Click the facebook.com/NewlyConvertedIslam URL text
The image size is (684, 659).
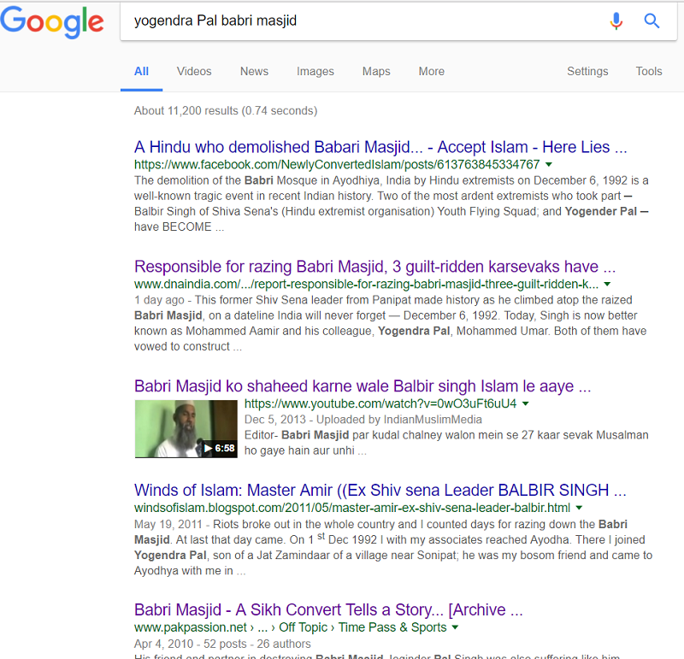click(x=337, y=165)
